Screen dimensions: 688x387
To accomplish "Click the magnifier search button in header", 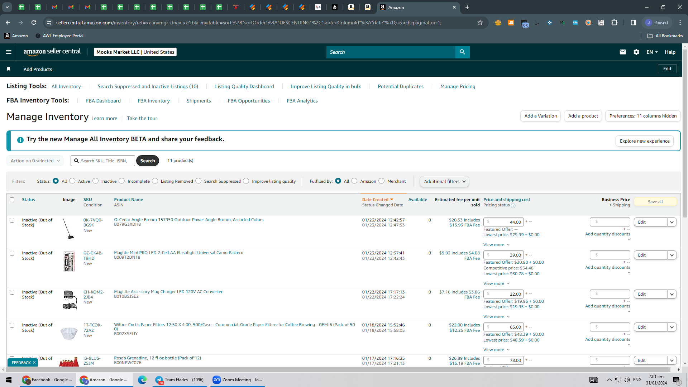I will (x=462, y=52).
